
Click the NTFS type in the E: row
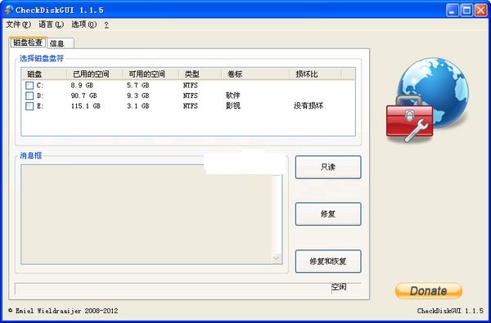[x=191, y=106]
